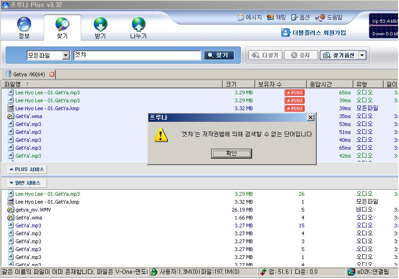Open 채팅 (Chat) from the top bar
Image resolution: width=399 pixels, height=279 pixels.
click(276, 17)
